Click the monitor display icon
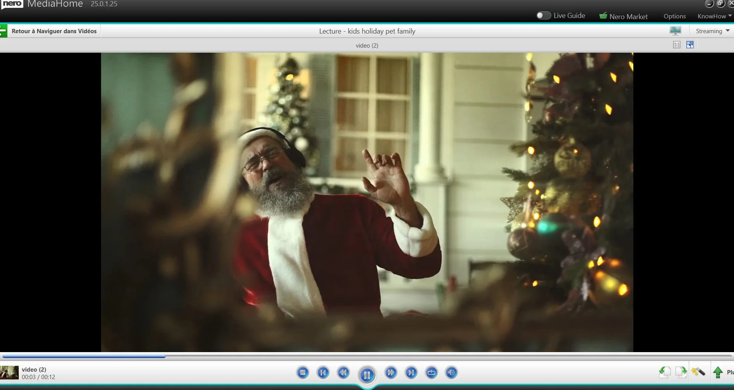 click(x=675, y=31)
